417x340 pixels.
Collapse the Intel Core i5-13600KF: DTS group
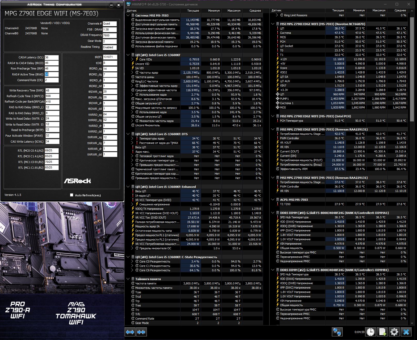(128, 134)
